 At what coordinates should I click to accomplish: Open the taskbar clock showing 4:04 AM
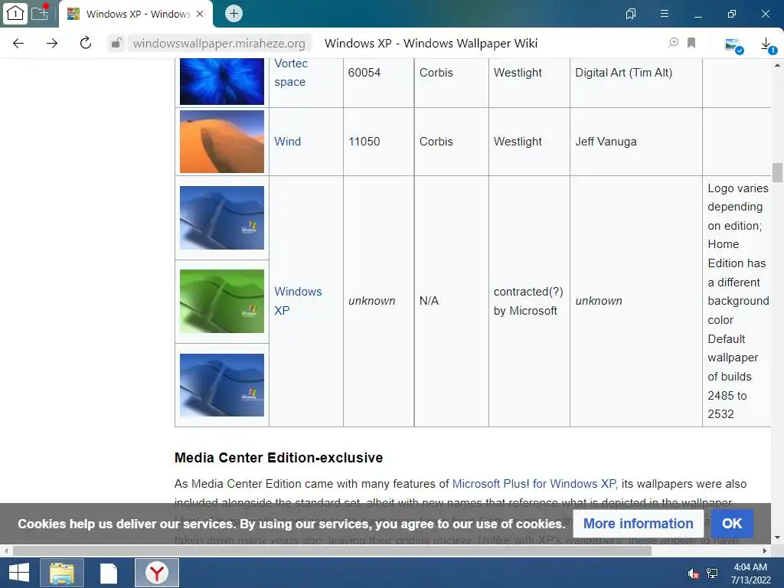(x=750, y=573)
